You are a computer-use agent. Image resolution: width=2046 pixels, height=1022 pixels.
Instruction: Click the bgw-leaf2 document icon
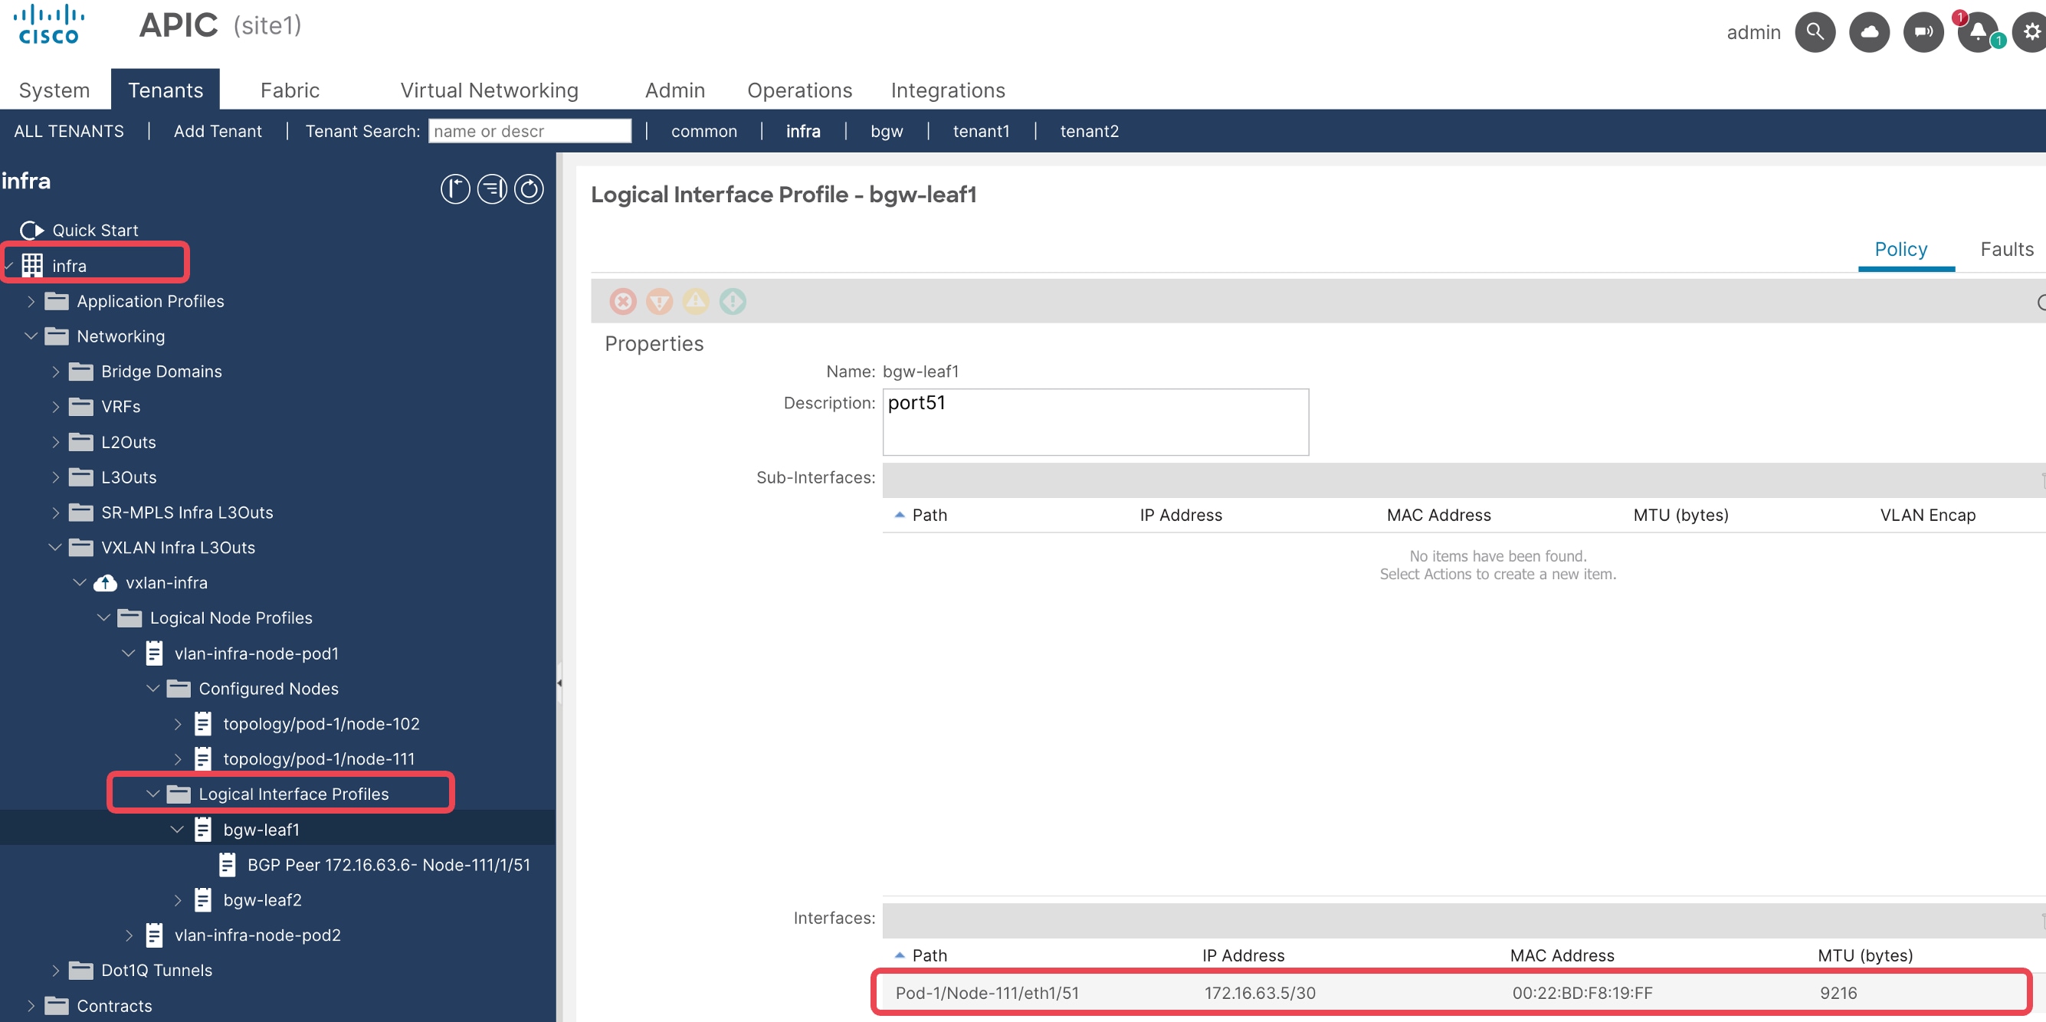(x=203, y=899)
